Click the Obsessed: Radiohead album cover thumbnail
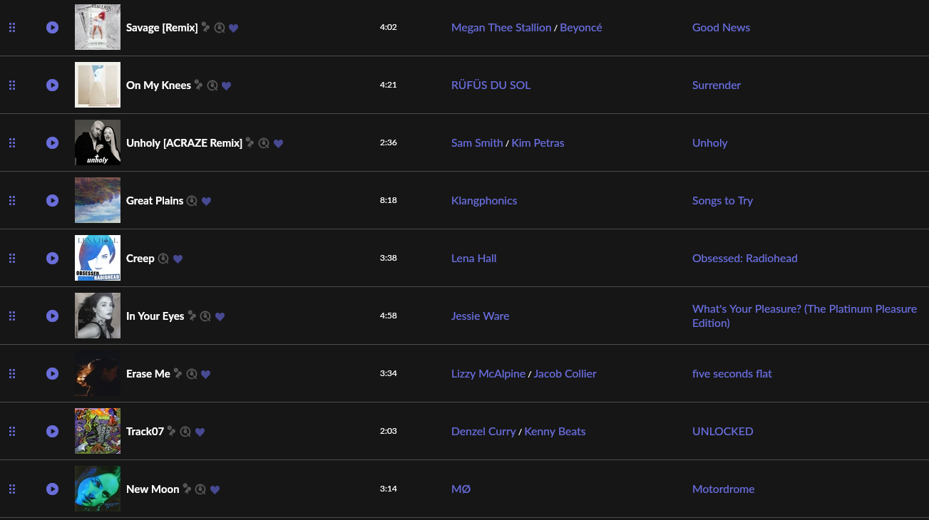The height and width of the screenshot is (520, 929). [98, 258]
